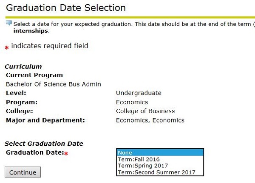Pick Term:Second Summer 2017 option
This screenshot has width=255, height=183.
(x=160, y=172)
